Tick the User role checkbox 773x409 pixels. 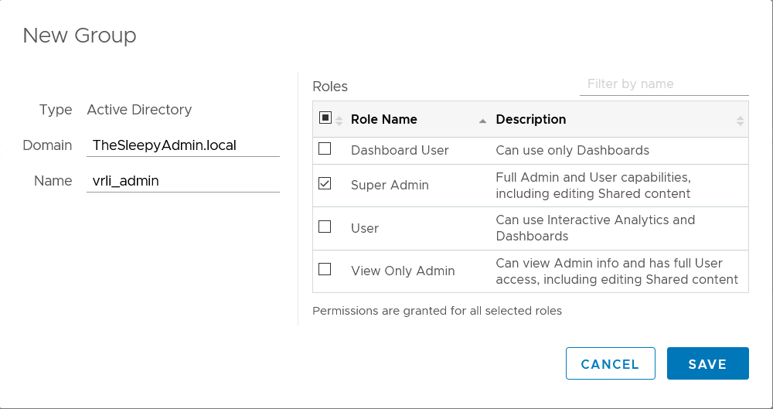tap(325, 227)
